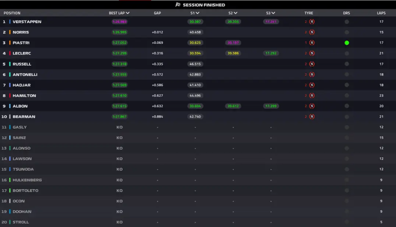Click Leclerc's S3 time 17.292
Screen dimensions: 396x227
[x=271, y=53]
